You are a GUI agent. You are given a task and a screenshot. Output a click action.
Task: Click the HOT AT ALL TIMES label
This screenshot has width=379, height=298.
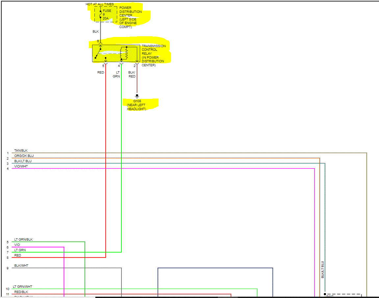100,4
